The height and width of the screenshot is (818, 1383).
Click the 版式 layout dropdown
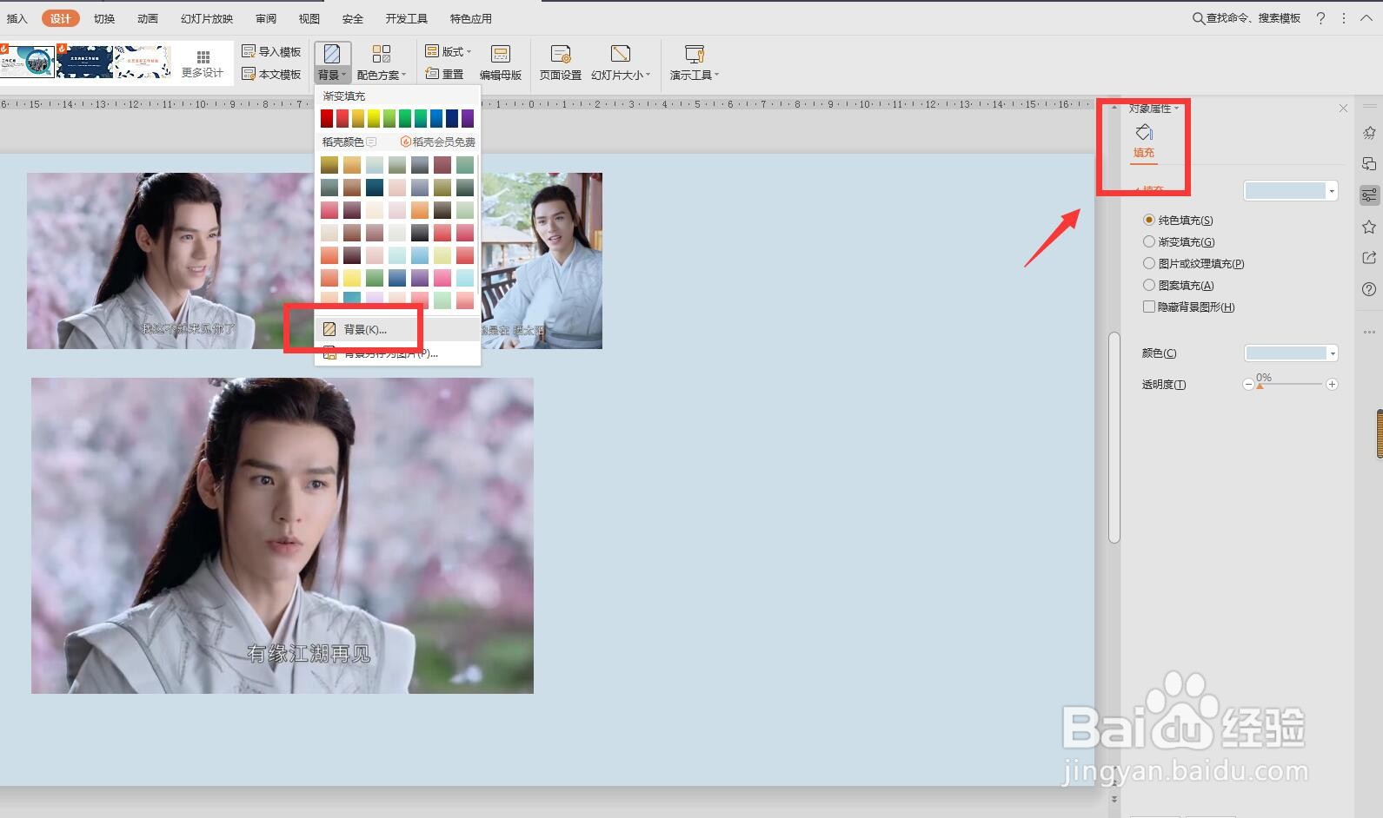click(449, 52)
